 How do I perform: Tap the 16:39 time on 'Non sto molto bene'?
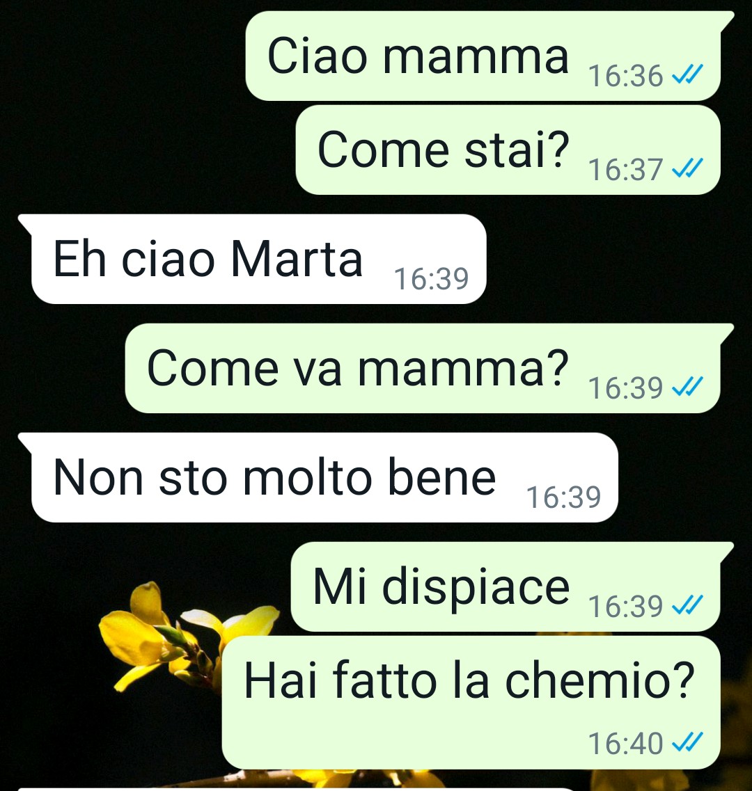click(x=563, y=497)
